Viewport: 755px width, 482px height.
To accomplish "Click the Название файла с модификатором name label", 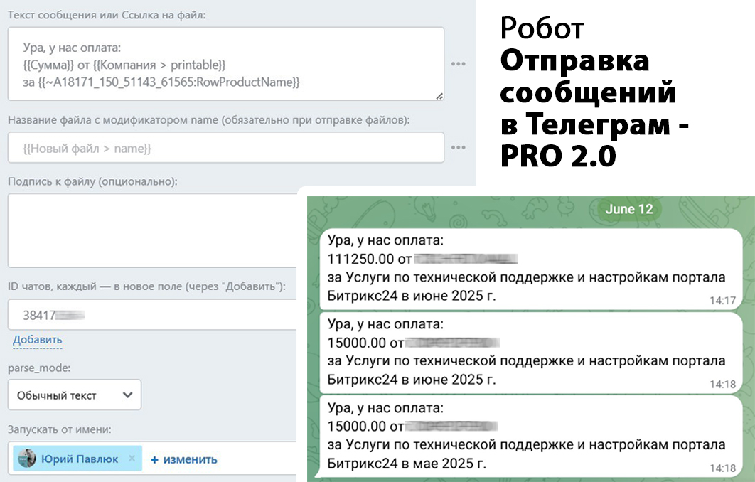I will (x=208, y=120).
